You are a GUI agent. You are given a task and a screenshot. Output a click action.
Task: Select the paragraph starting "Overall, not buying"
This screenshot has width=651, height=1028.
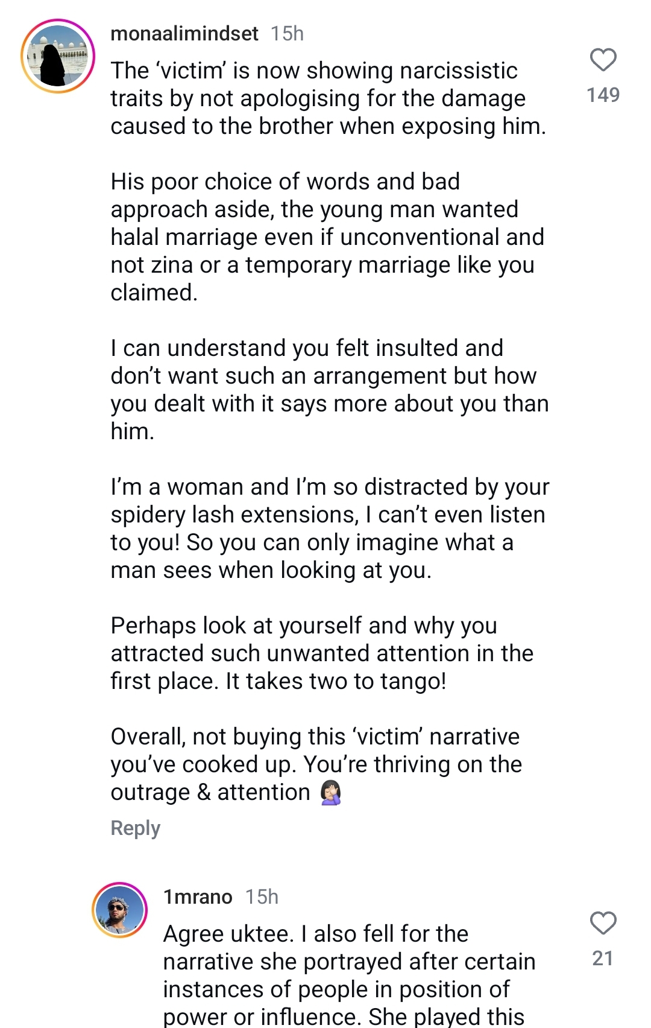pyautogui.click(x=316, y=764)
